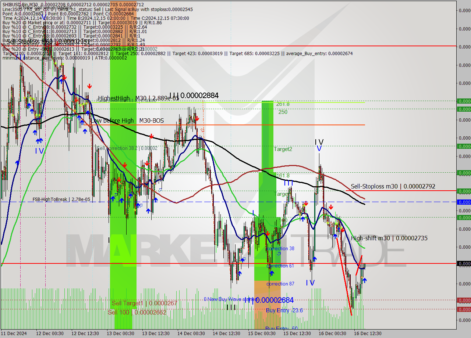Select the blue 'correction 38' label
Screen dimensions: 471x338
[x=280, y=248]
